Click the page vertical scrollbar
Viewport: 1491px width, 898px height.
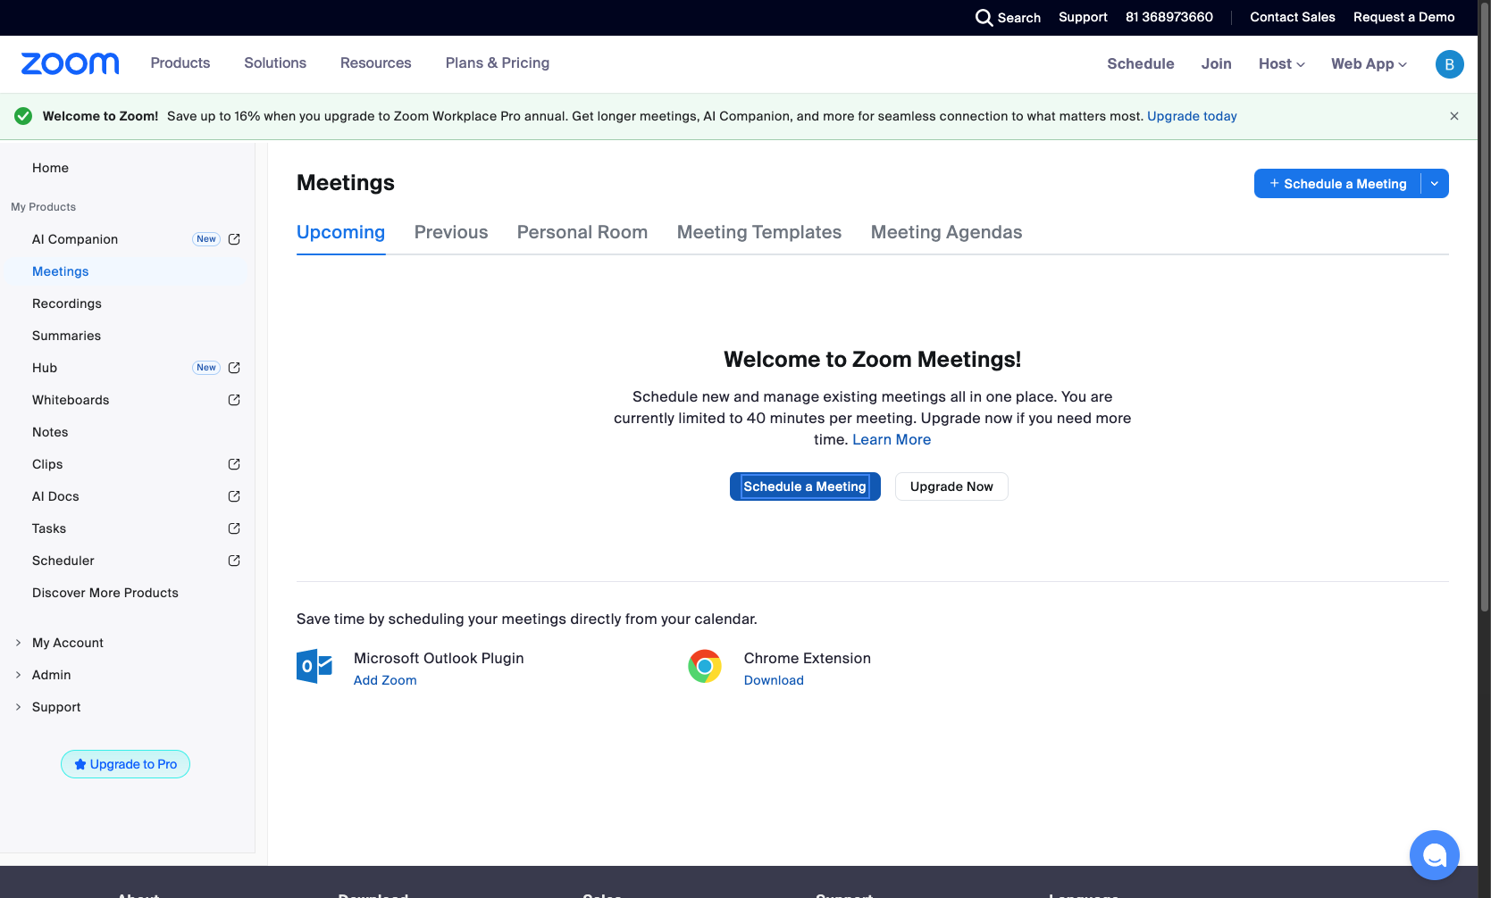click(x=1484, y=308)
